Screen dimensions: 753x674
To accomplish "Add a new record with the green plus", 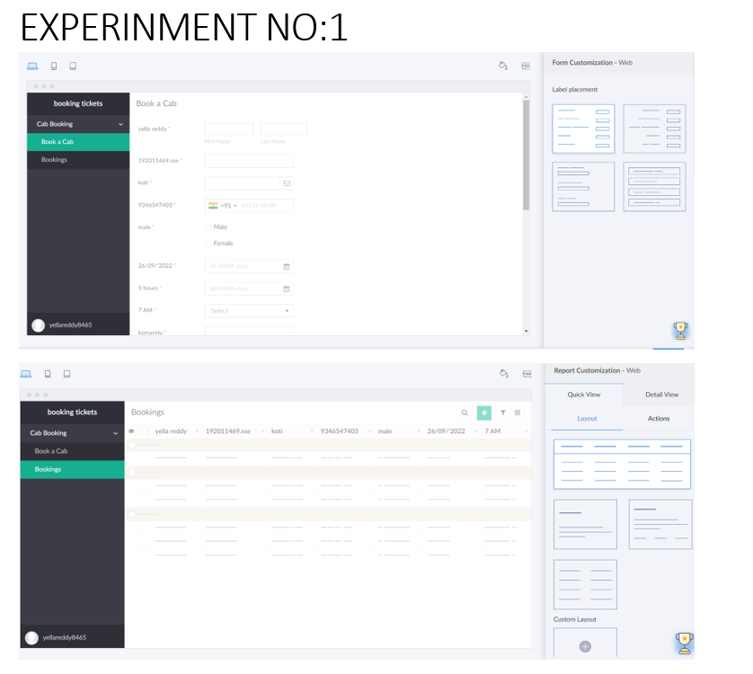I will pyautogui.click(x=484, y=412).
